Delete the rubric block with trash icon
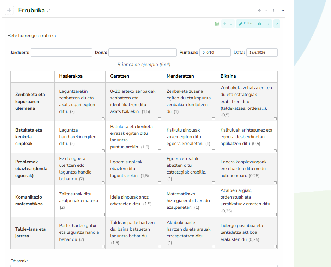The image size is (331, 267). 259,24
